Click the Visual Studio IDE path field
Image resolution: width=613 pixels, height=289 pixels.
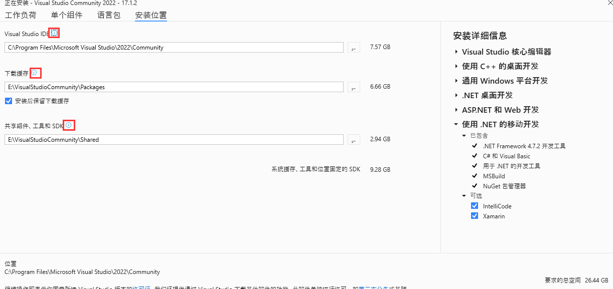click(x=174, y=48)
